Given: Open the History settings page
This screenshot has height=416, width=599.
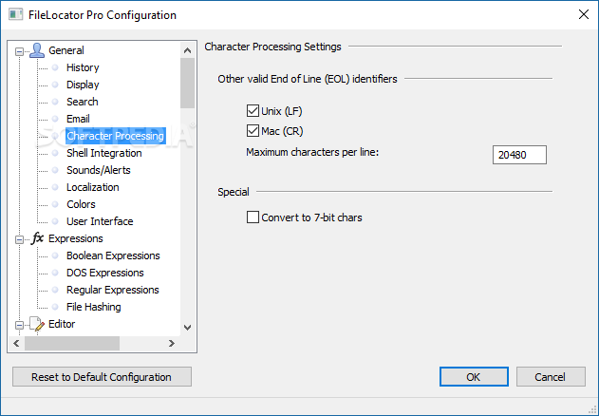Looking at the screenshot, I should [83, 67].
